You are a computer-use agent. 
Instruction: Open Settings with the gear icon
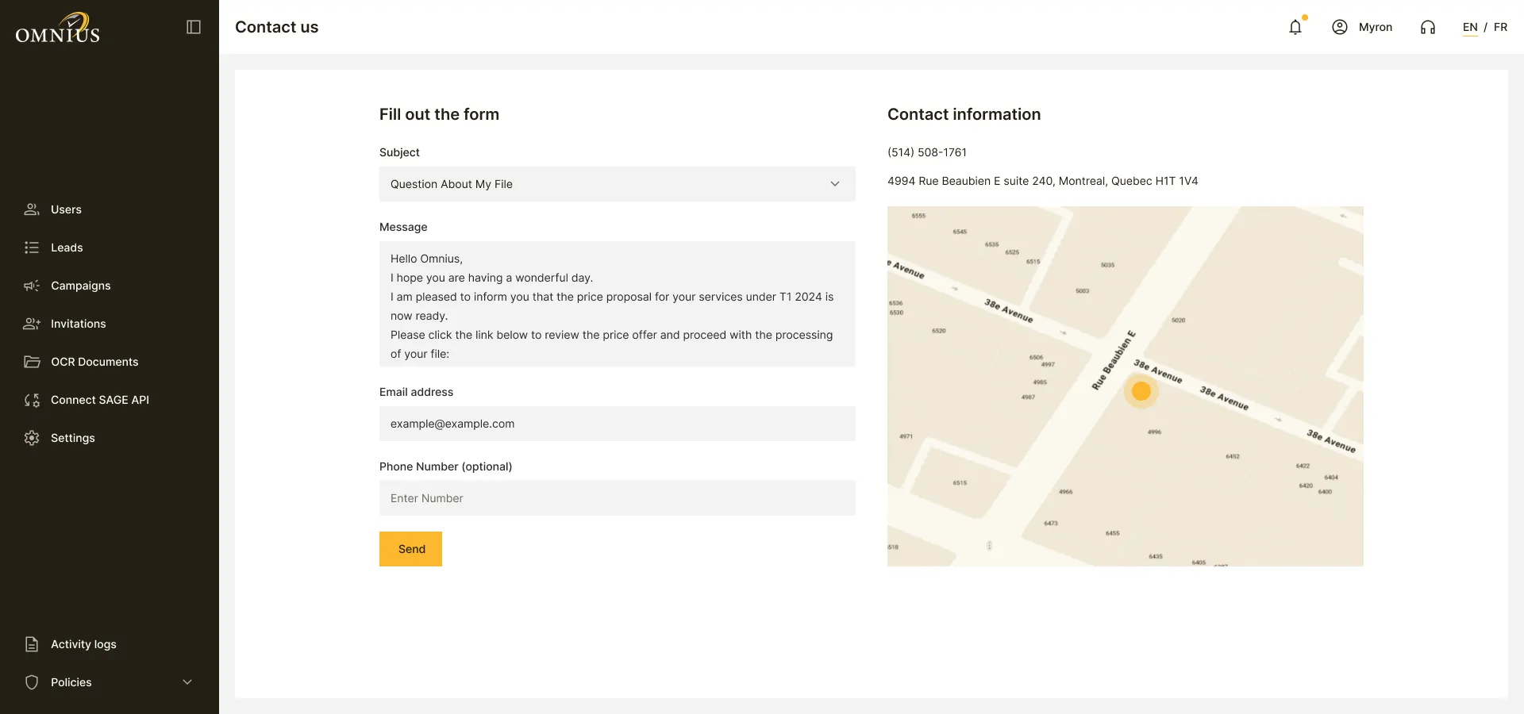click(32, 438)
